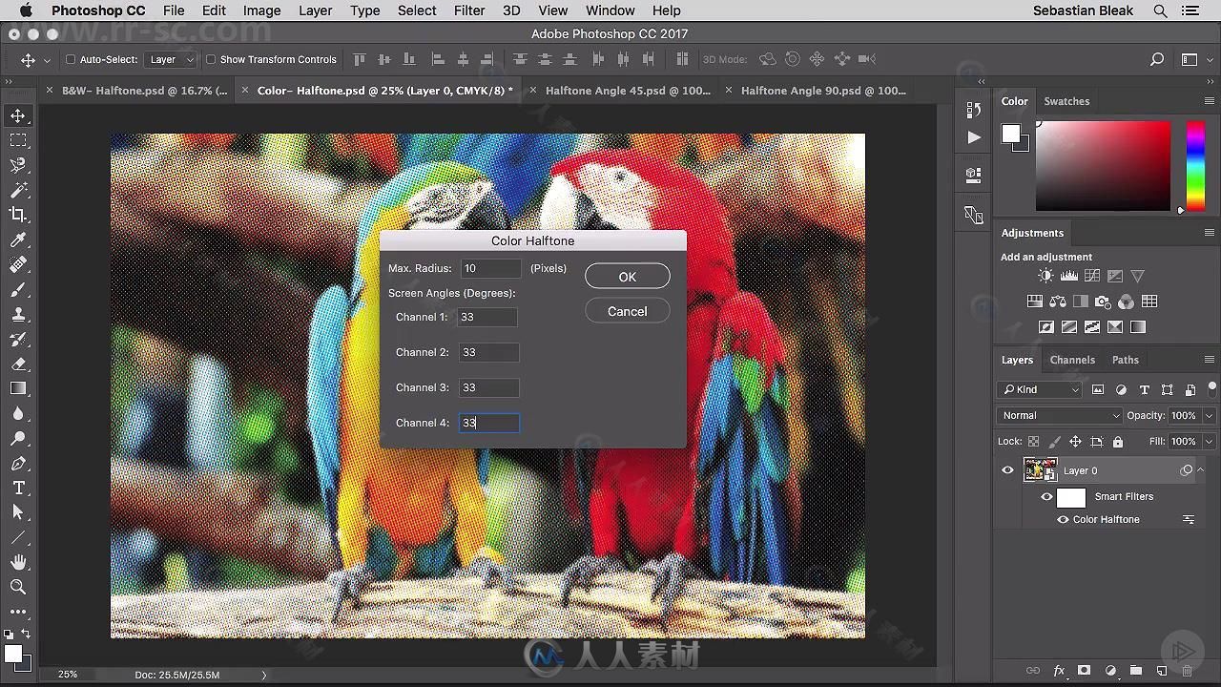
Task: Select the Zoom tool
Action: click(18, 587)
